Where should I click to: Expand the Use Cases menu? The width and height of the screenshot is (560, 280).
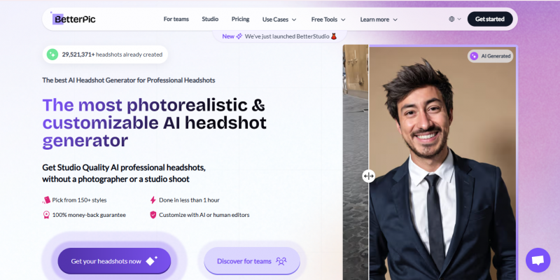coord(279,19)
